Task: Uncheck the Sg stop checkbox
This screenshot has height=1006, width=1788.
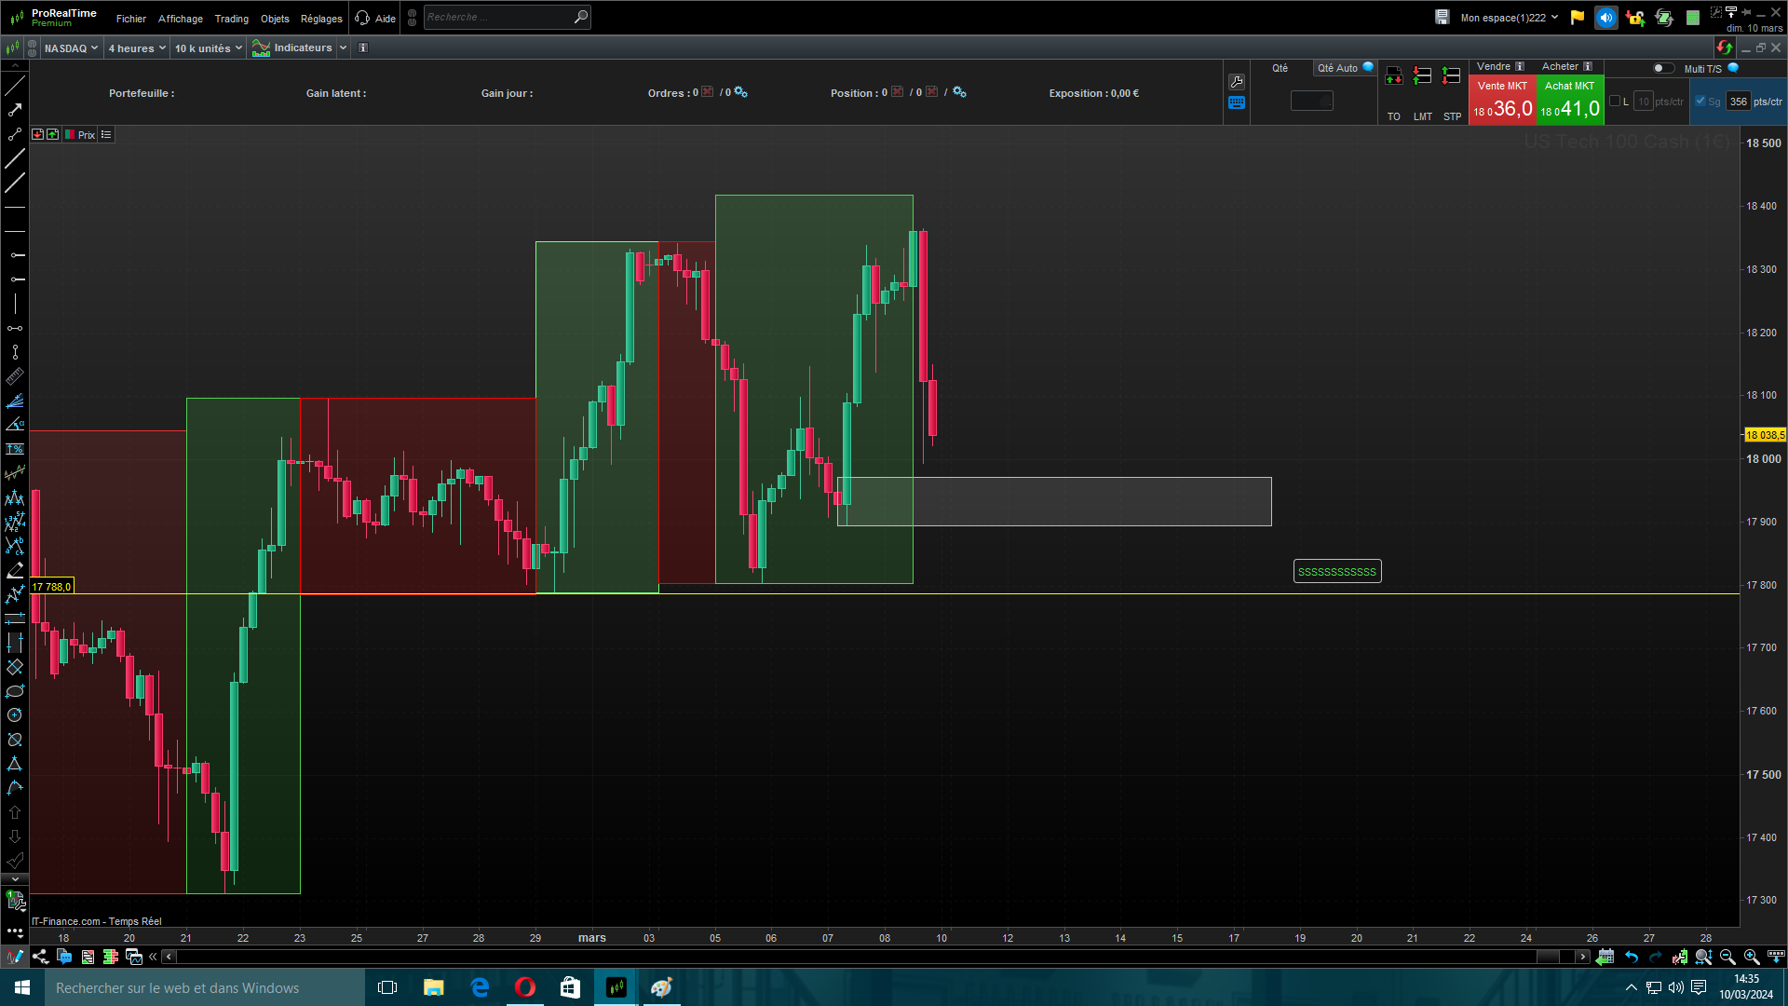Action: [x=1700, y=102]
